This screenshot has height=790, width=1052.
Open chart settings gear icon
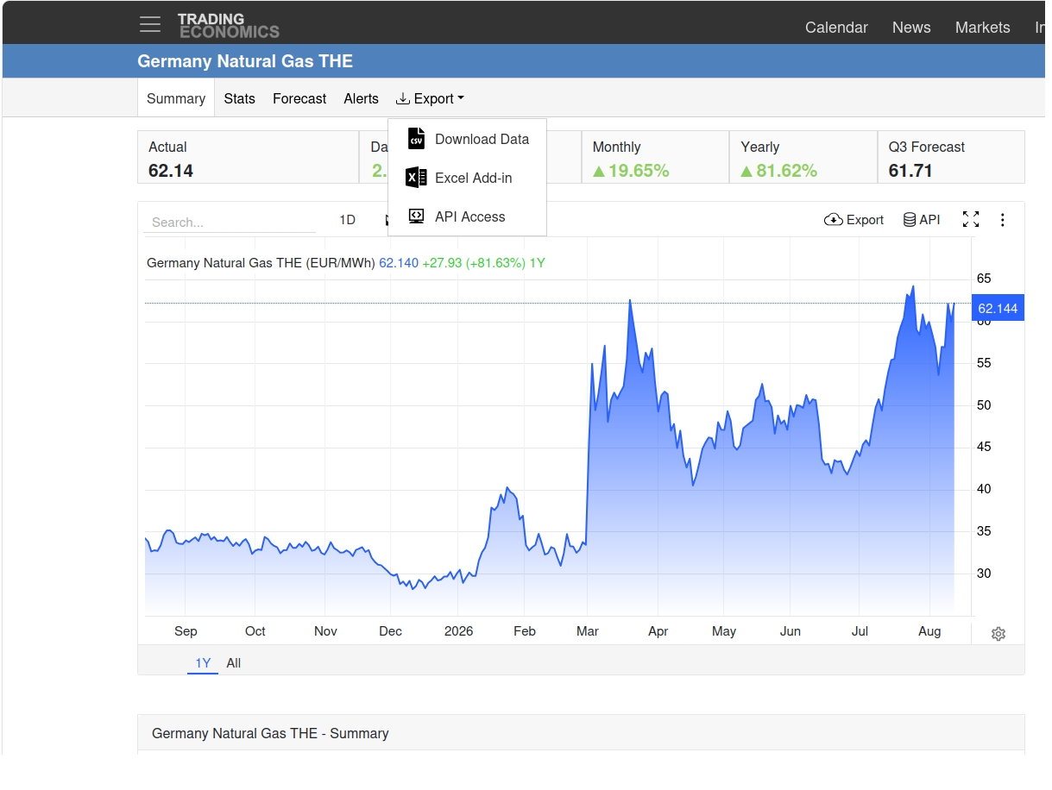tap(998, 634)
